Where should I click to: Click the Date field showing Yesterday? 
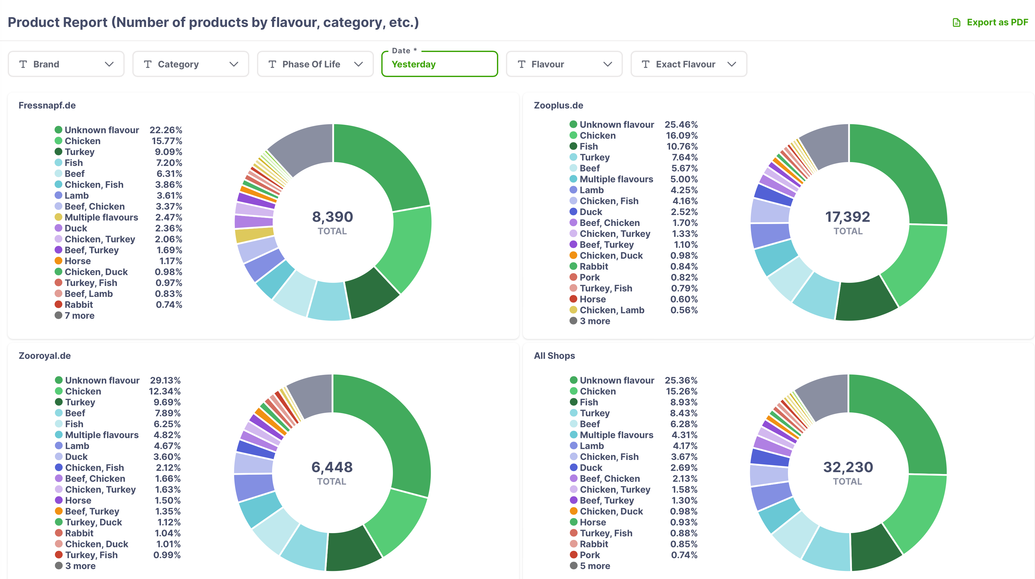pos(439,64)
